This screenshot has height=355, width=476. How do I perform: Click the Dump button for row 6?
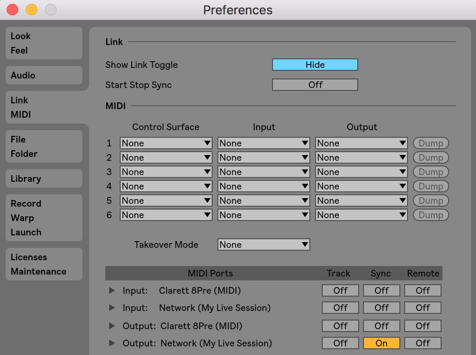[431, 215]
